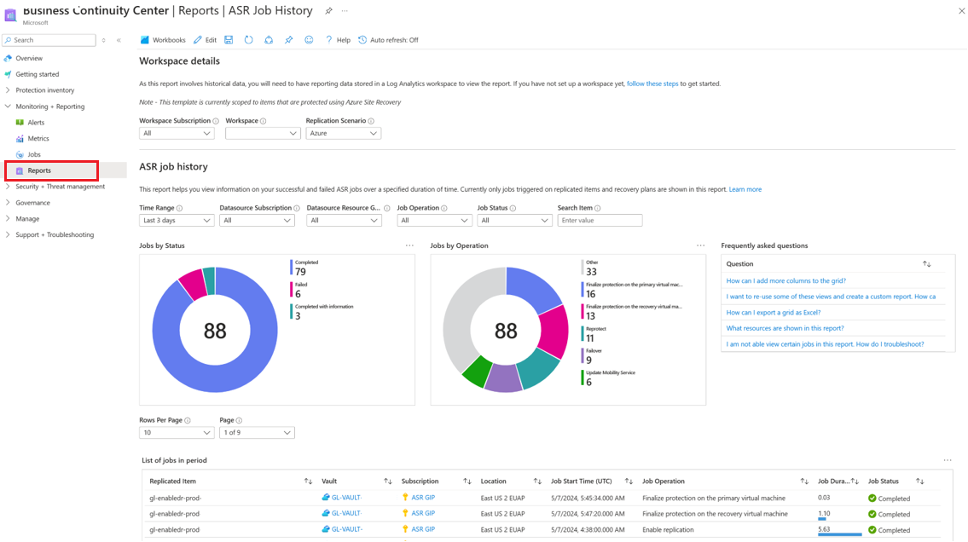This screenshot has height=542, width=968.
Task: Open 'How can I export a grid as Excel?'
Action: pos(773,313)
